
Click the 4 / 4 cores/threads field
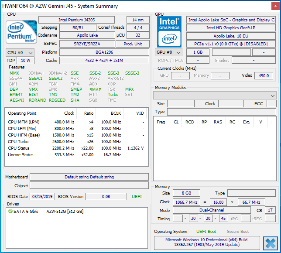point(138,28)
